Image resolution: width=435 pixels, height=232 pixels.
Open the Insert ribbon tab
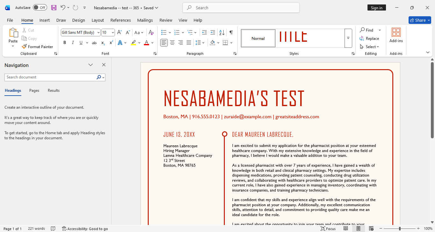click(x=45, y=20)
